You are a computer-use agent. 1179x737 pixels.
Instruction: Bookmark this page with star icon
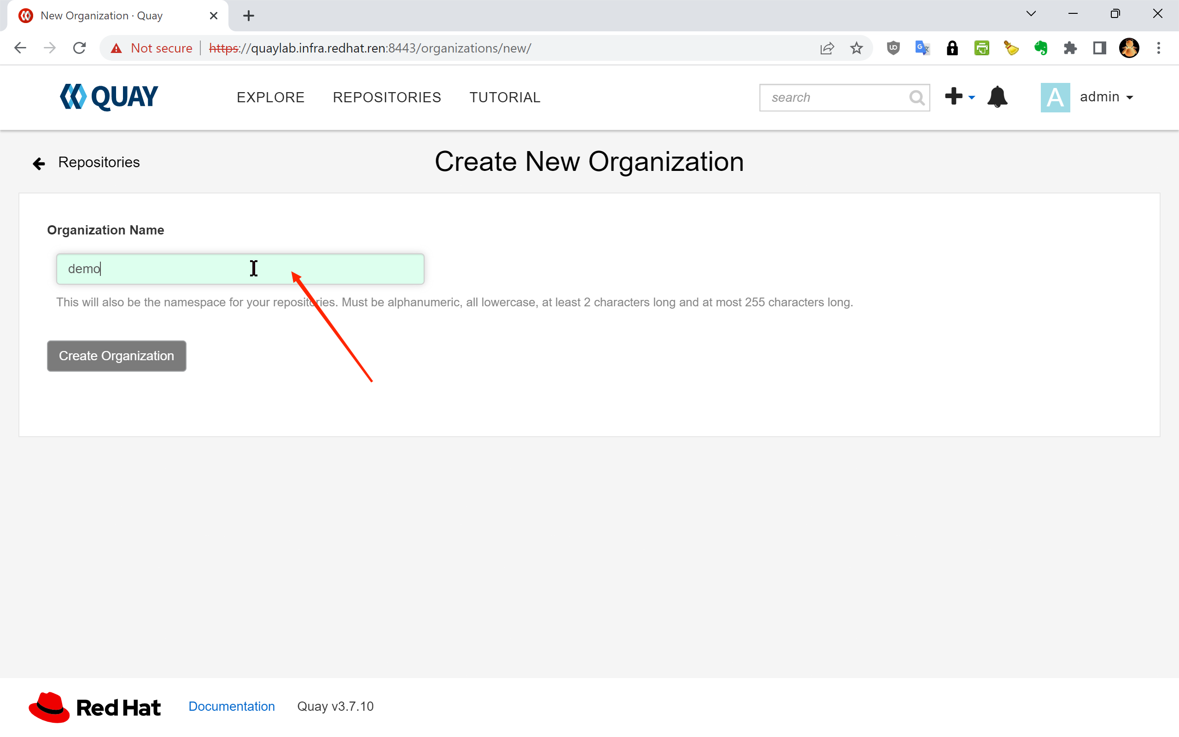pos(857,48)
